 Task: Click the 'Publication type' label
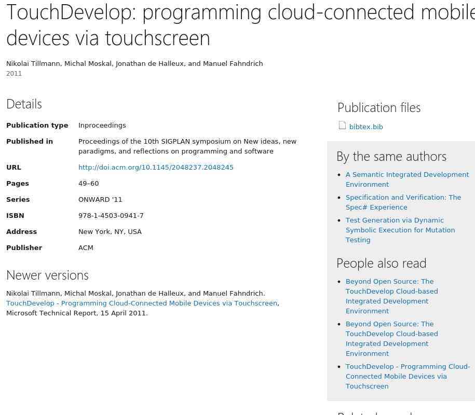pyautogui.click(x=37, y=126)
